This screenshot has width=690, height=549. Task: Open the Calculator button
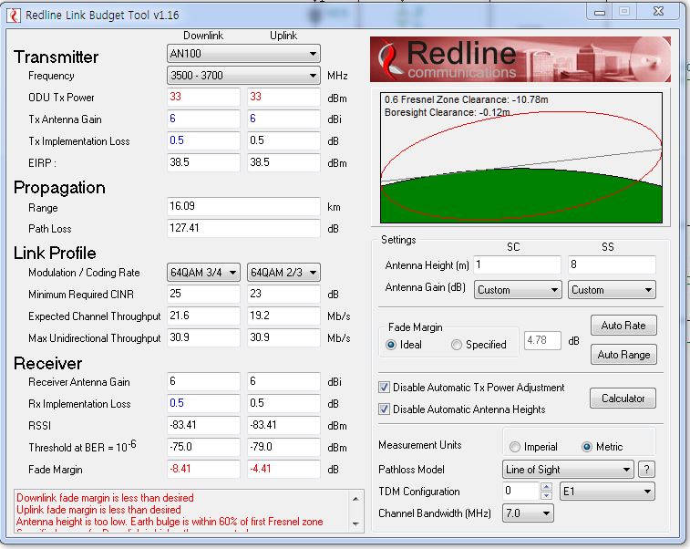(623, 399)
